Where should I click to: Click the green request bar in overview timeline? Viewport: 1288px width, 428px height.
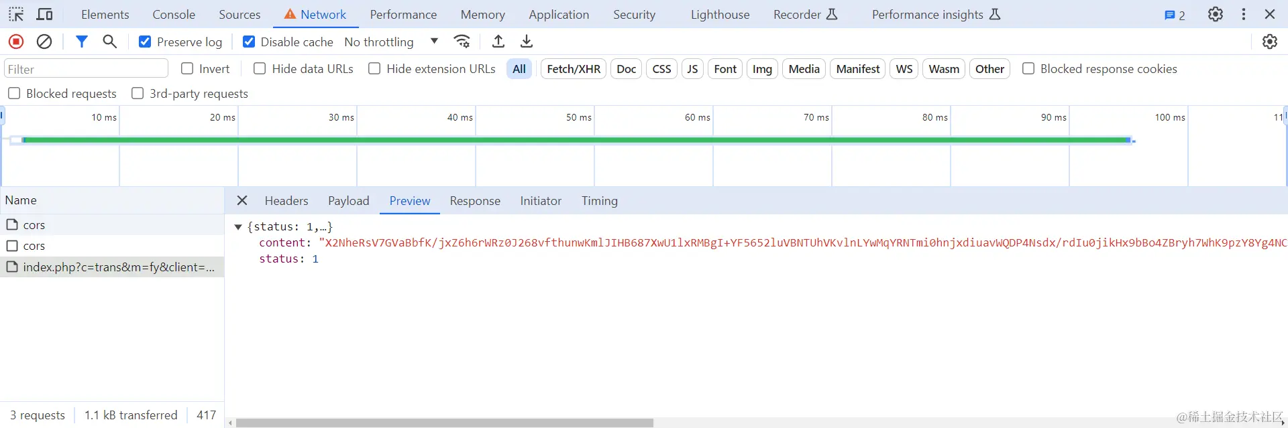click(577, 140)
